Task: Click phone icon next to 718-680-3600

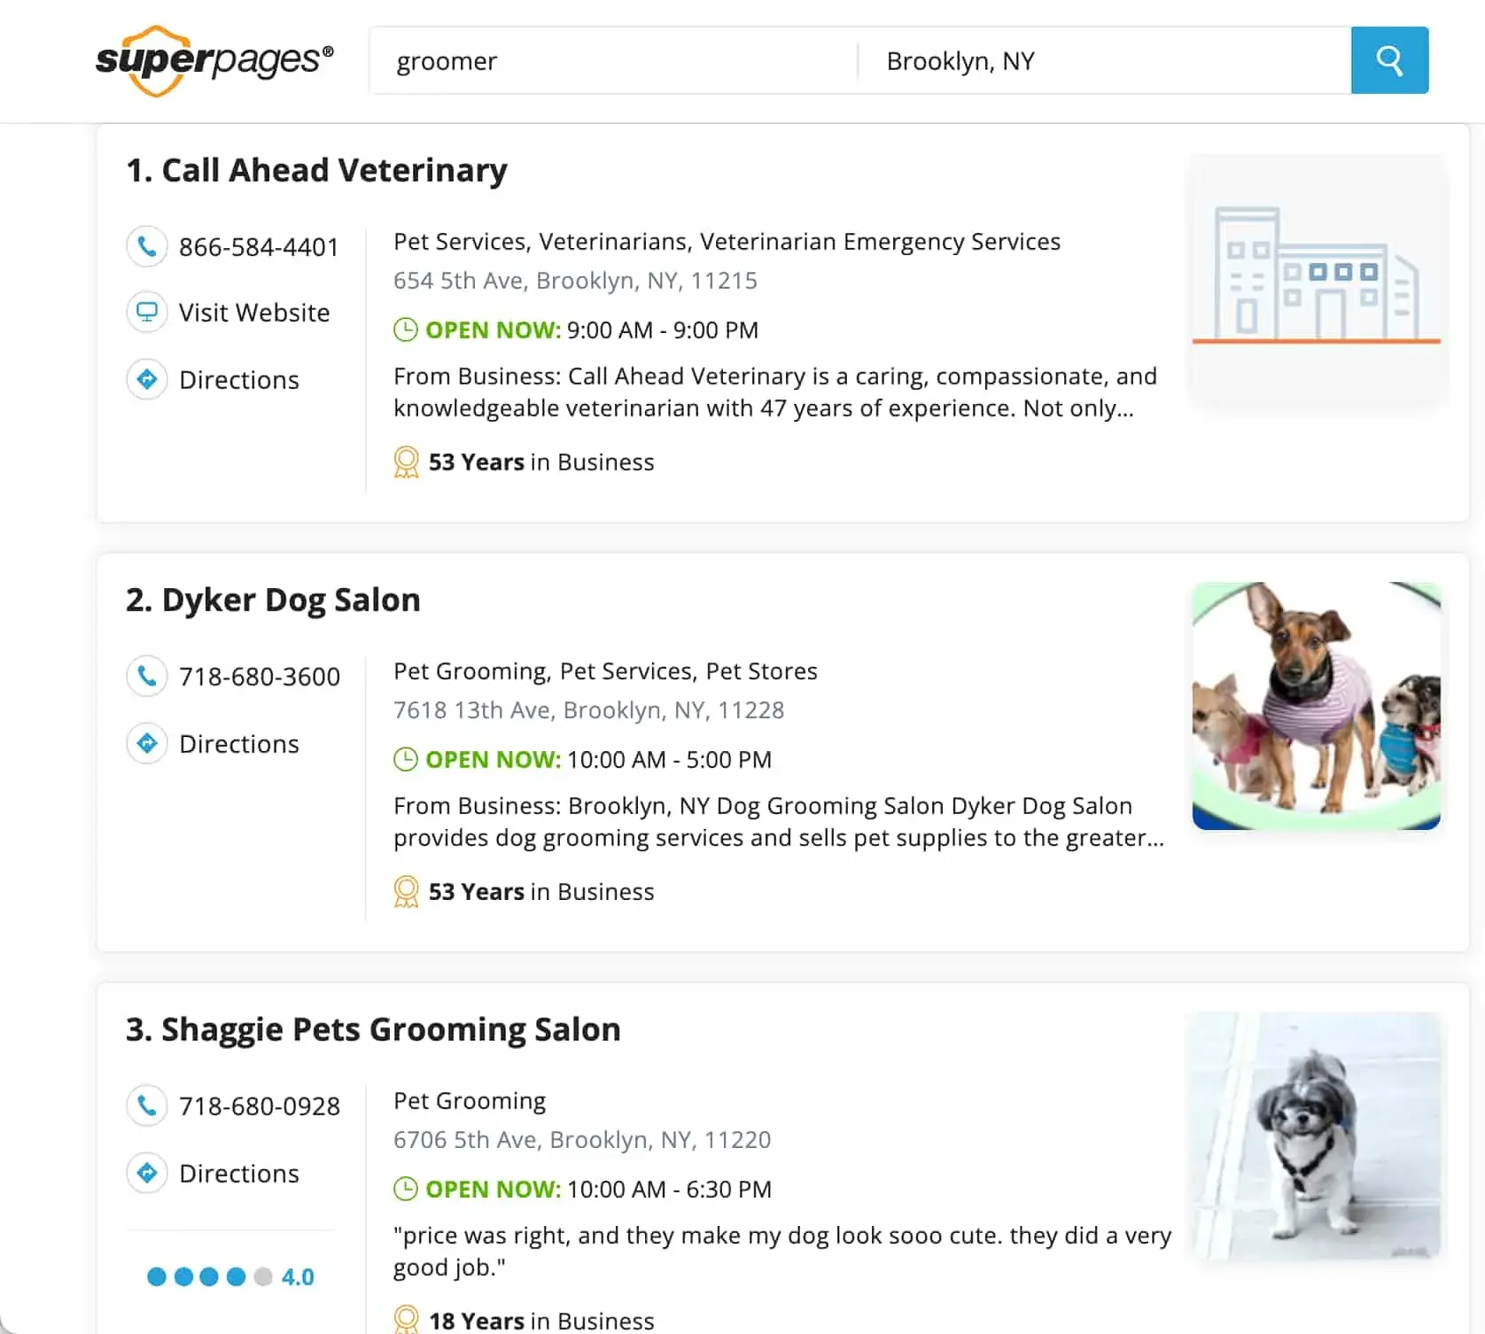Action: pos(147,677)
